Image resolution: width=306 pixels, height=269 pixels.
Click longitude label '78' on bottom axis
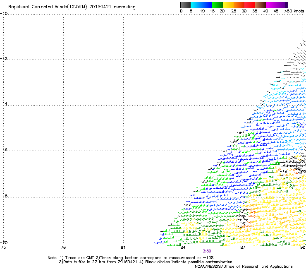(63, 247)
